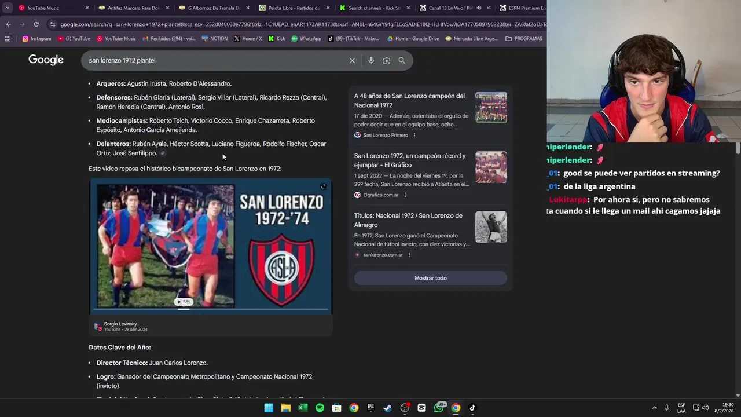This screenshot has width=741, height=417.
Task: Switch to the Antifaz Mascara Para Dormir tab
Action: 134,8
